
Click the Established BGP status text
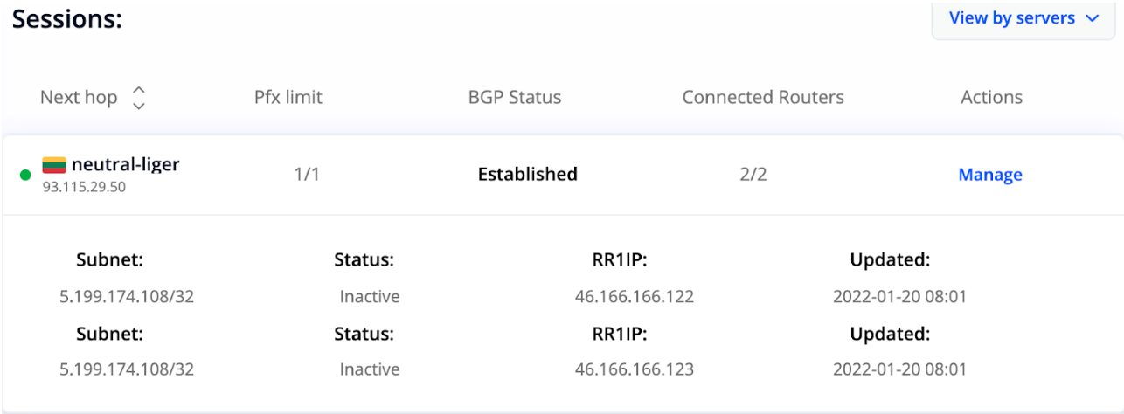pos(527,175)
